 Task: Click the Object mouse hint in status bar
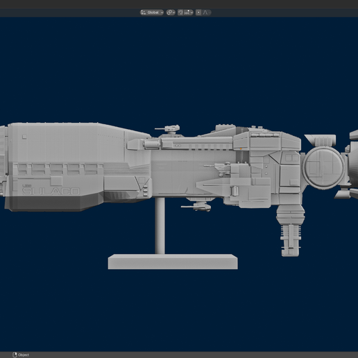point(21,355)
